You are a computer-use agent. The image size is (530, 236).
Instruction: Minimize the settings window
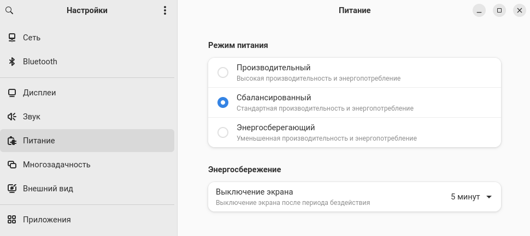click(479, 10)
